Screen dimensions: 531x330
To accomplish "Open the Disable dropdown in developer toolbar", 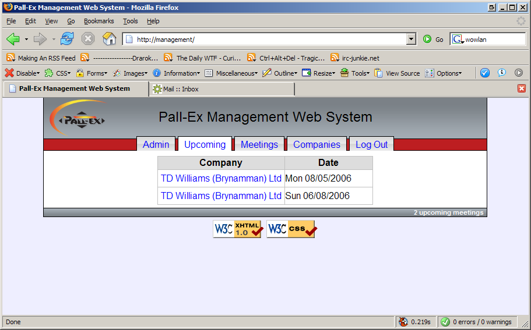I will [22, 73].
